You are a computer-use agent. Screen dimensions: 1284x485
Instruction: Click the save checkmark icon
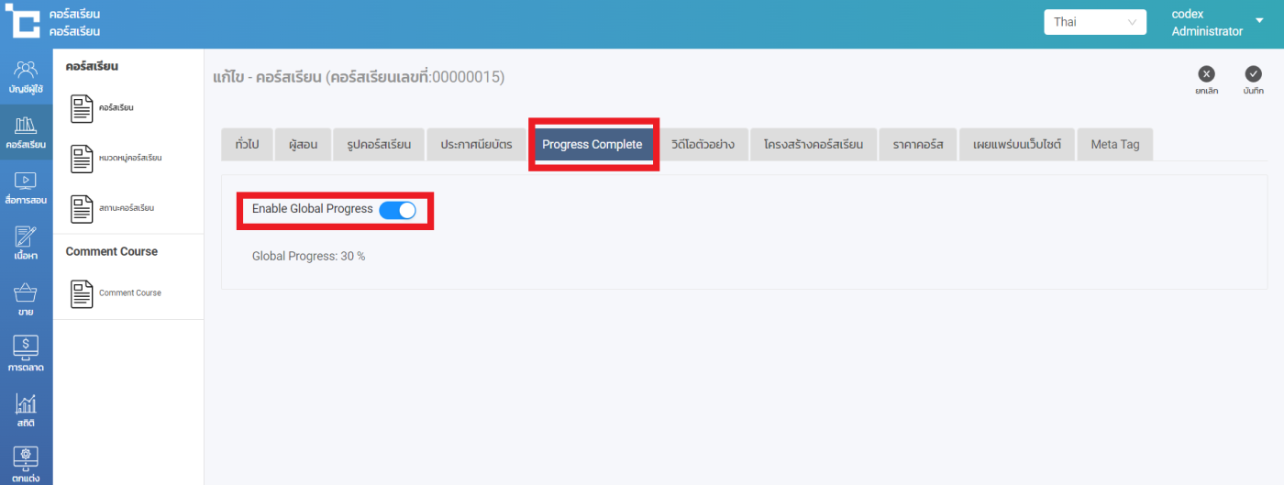pyautogui.click(x=1253, y=74)
